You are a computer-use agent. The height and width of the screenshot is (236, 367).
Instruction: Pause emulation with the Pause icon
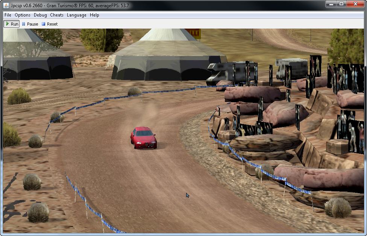pyautogui.click(x=24, y=24)
